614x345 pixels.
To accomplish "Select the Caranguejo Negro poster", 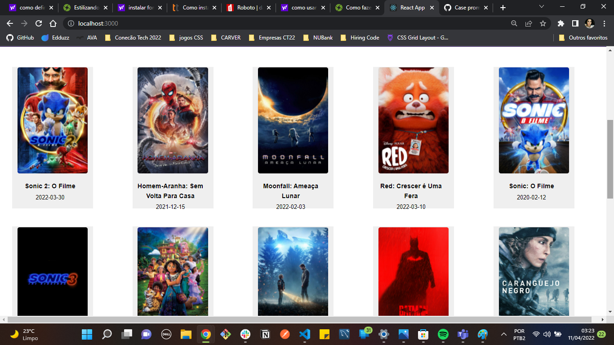I will pyautogui.click(x=534, y=272).
